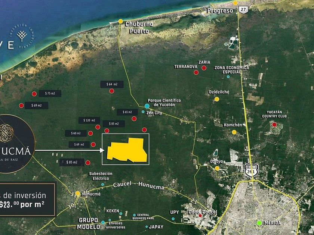Image resolution: width=314 pixels, height=235 pixels.
Task: Click the Zona Económica Especial label
Action: pos(232,70)
